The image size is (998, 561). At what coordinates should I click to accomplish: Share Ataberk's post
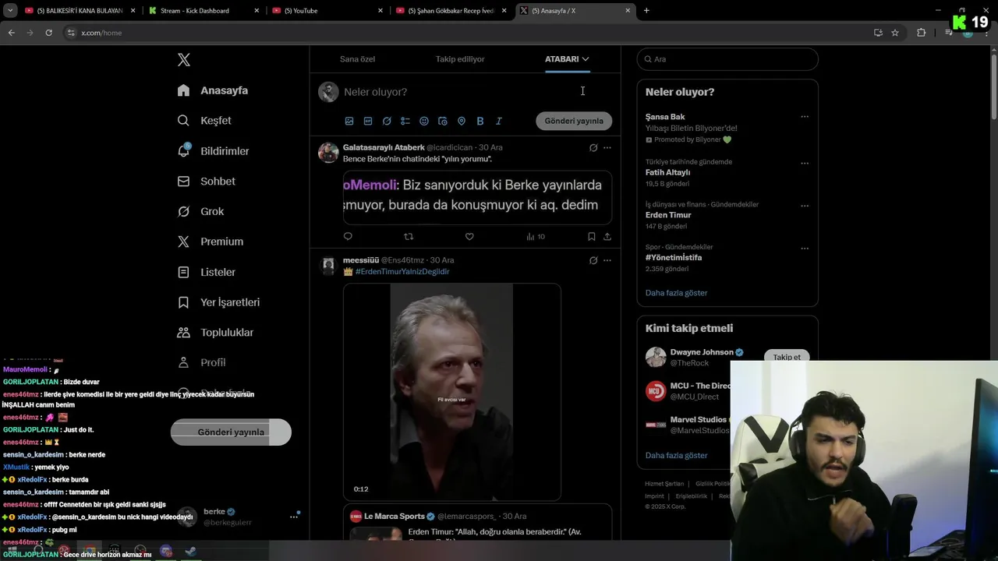tap(607, 236)
